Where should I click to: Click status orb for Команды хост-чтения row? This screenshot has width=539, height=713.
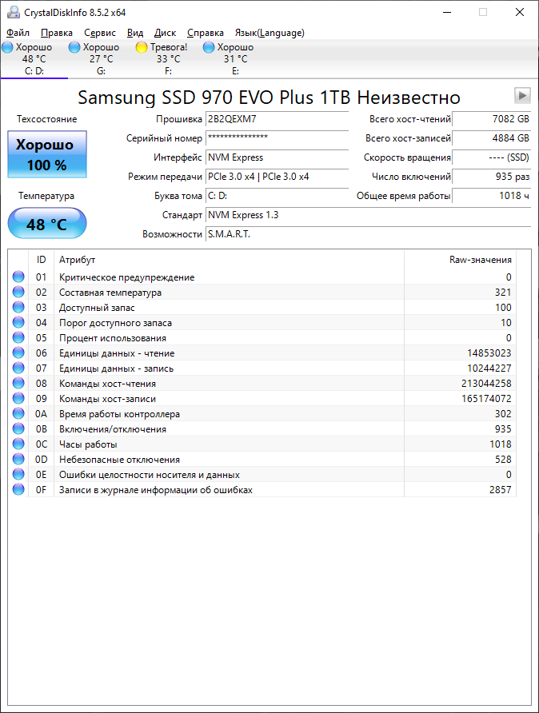[18, 384]
